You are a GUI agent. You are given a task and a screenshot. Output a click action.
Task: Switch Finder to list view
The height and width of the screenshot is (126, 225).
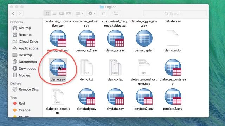54,13
